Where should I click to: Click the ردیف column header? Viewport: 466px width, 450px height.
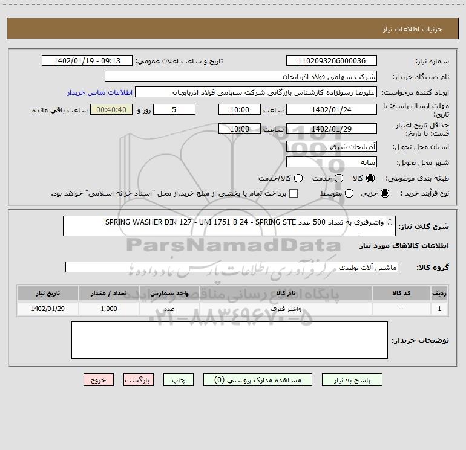pos(439,293)
